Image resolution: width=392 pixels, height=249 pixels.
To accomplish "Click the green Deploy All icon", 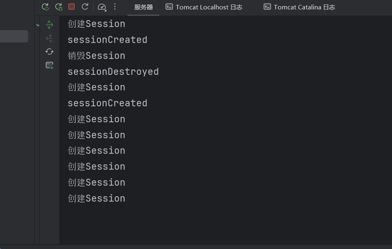I will tap(49, 25).
